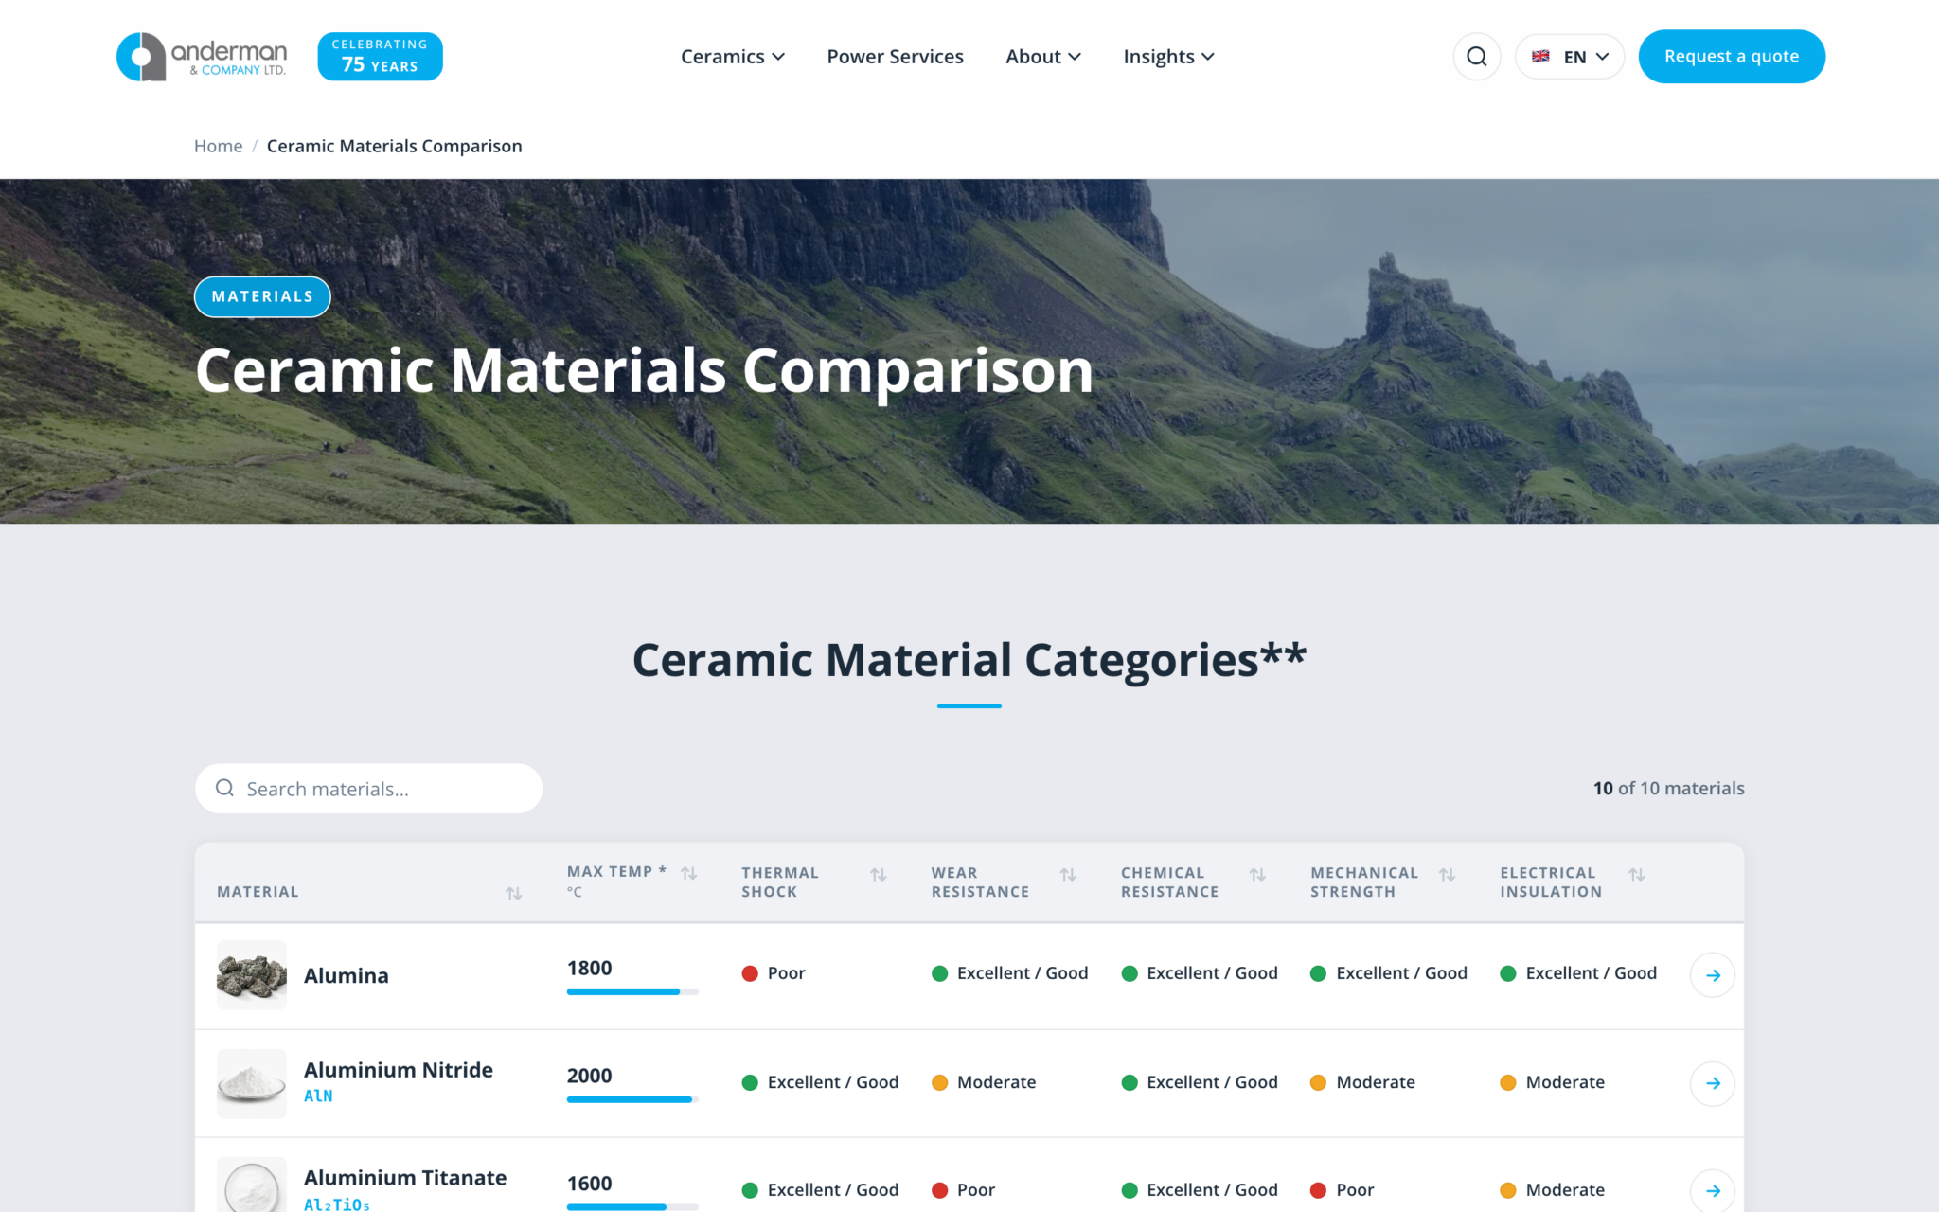The width and height of the screenshot is (1939, 1212).
Task: Click the Aluminium Nitride powder thumbnail
Action: (x=252, y=1083)
